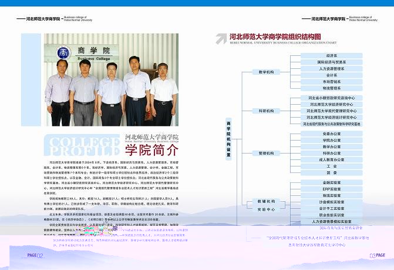Click the COLLEGE PROFILE banner text
The height and width of the screenshot is (270, 394).
84,146
